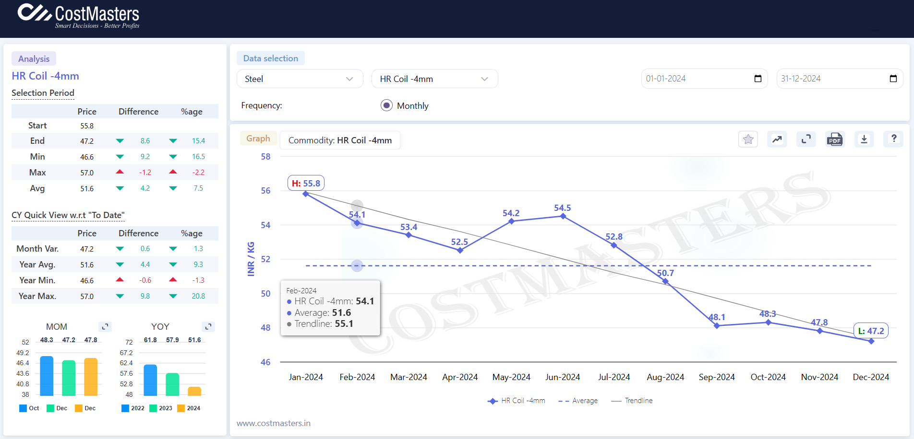The height and width of the screenshot is (439, 914).
Task: Open the www.costmasters.in link
Action: point(274,423)
